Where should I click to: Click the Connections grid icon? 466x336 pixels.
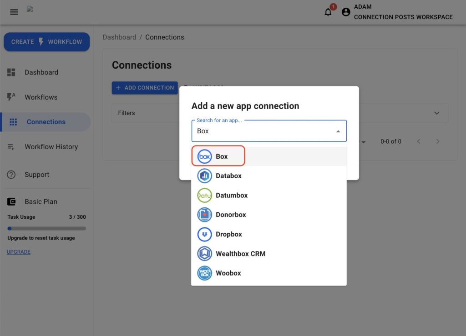click(x=13, y=122)
